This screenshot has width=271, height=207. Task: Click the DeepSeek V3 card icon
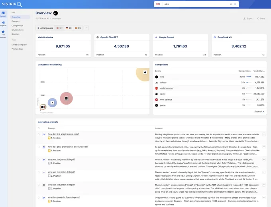coord(215,37)
